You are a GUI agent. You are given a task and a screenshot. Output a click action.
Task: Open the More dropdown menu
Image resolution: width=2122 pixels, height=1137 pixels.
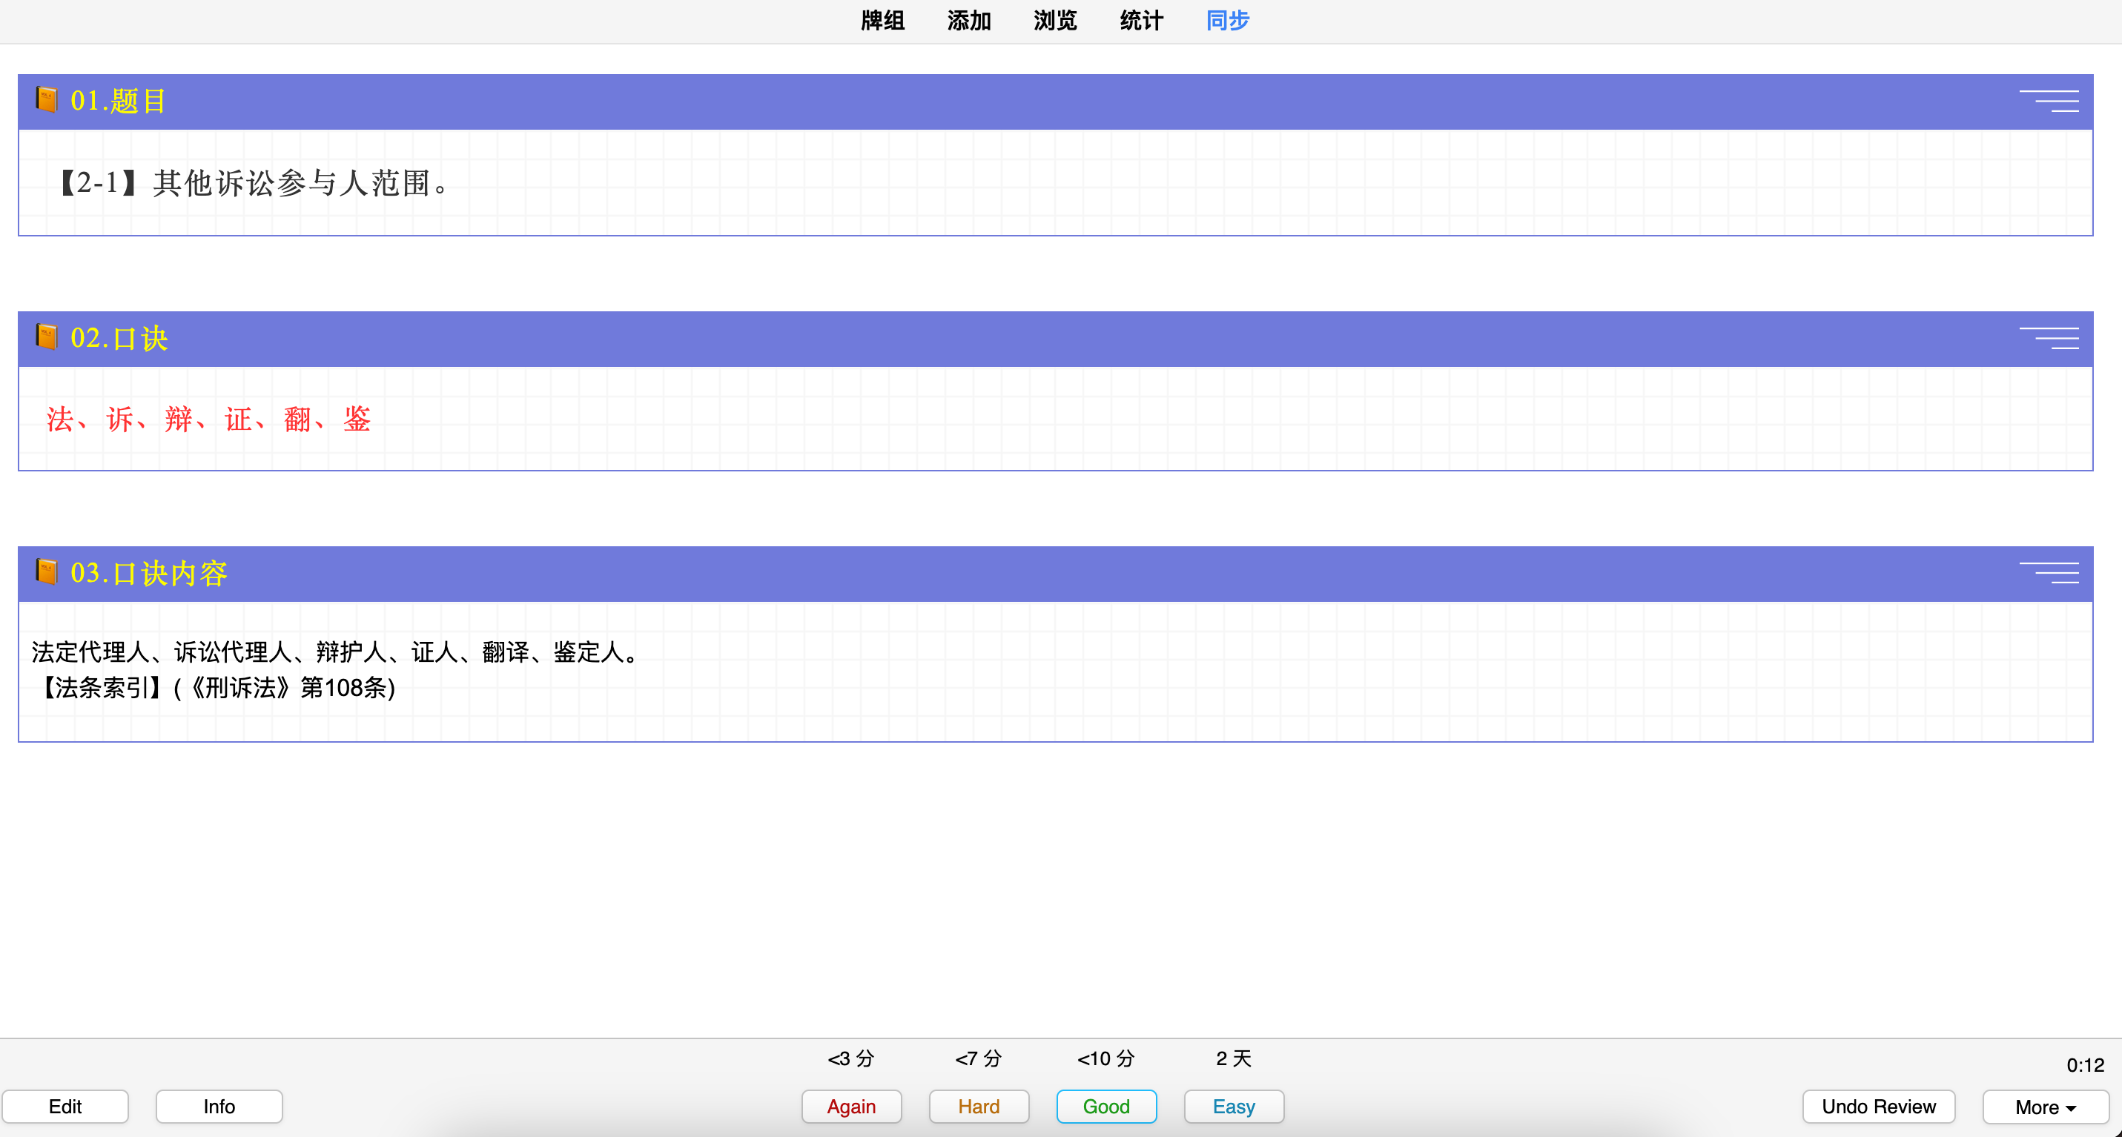[2046, 1107]
